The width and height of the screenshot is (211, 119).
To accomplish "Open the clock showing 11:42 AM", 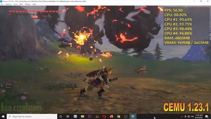I will 199,116.
